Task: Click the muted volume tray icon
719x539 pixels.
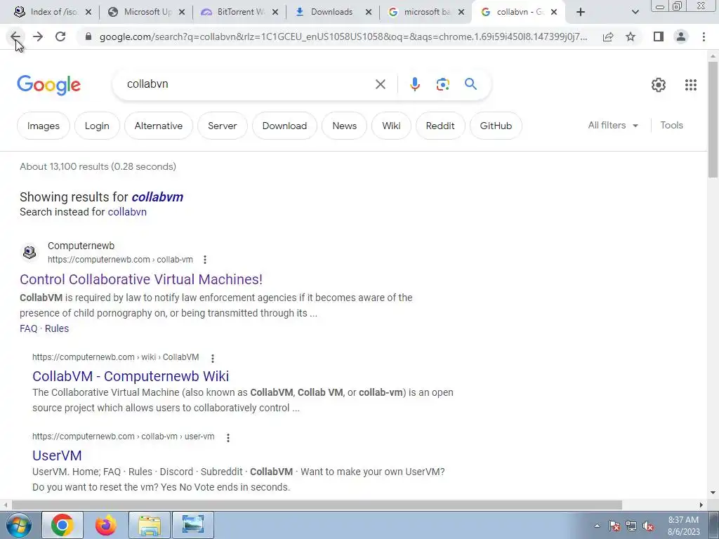Action: click(x=648, y=526)
